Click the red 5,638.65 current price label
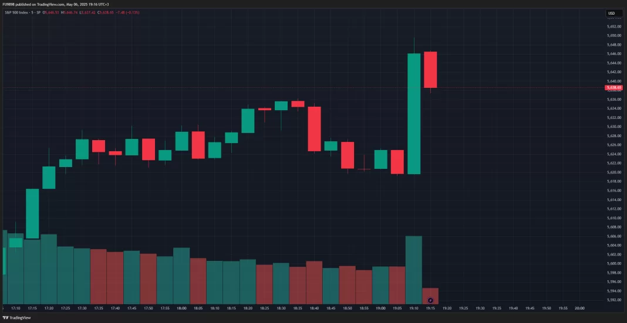The image size is (627, 323). click(x=613, y=87)
